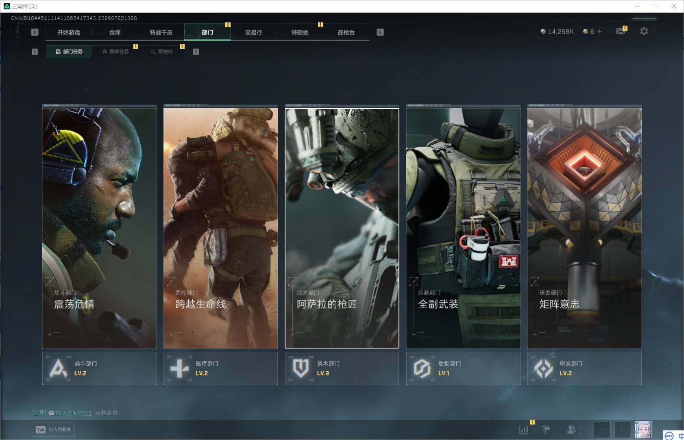Click the logistics department hexagon logo
The width and height of the screenshot is (684, 440).
(x=422, y=368)
